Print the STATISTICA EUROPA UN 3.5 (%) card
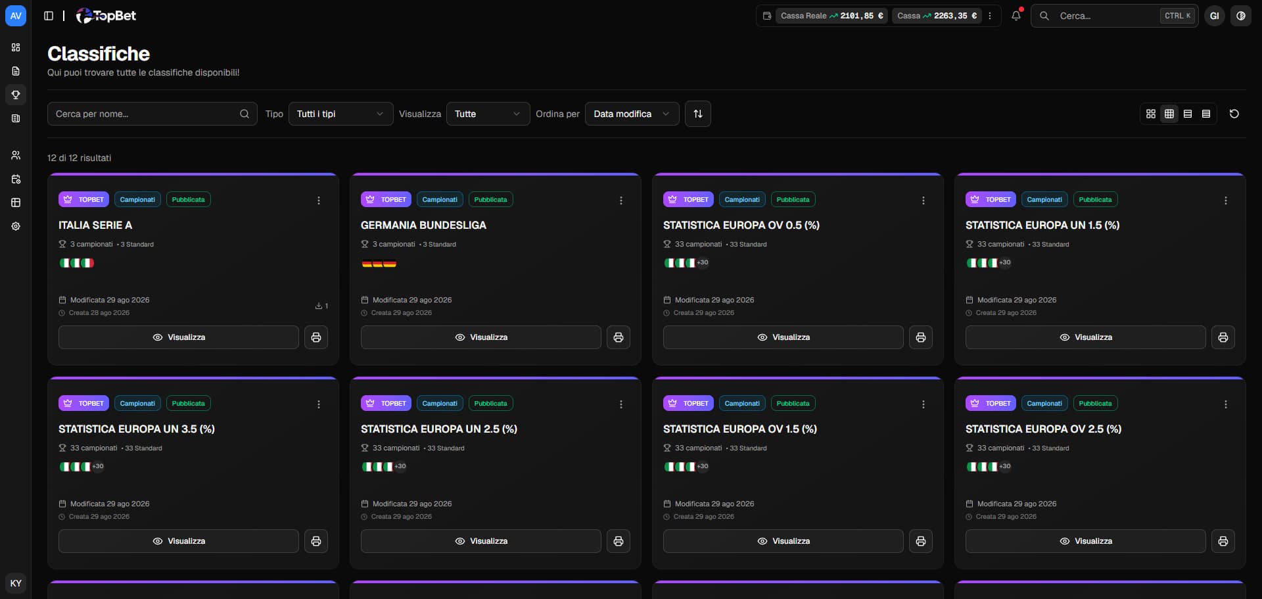This screenshot has height=599, width=1262. click(x=316, y=541)
